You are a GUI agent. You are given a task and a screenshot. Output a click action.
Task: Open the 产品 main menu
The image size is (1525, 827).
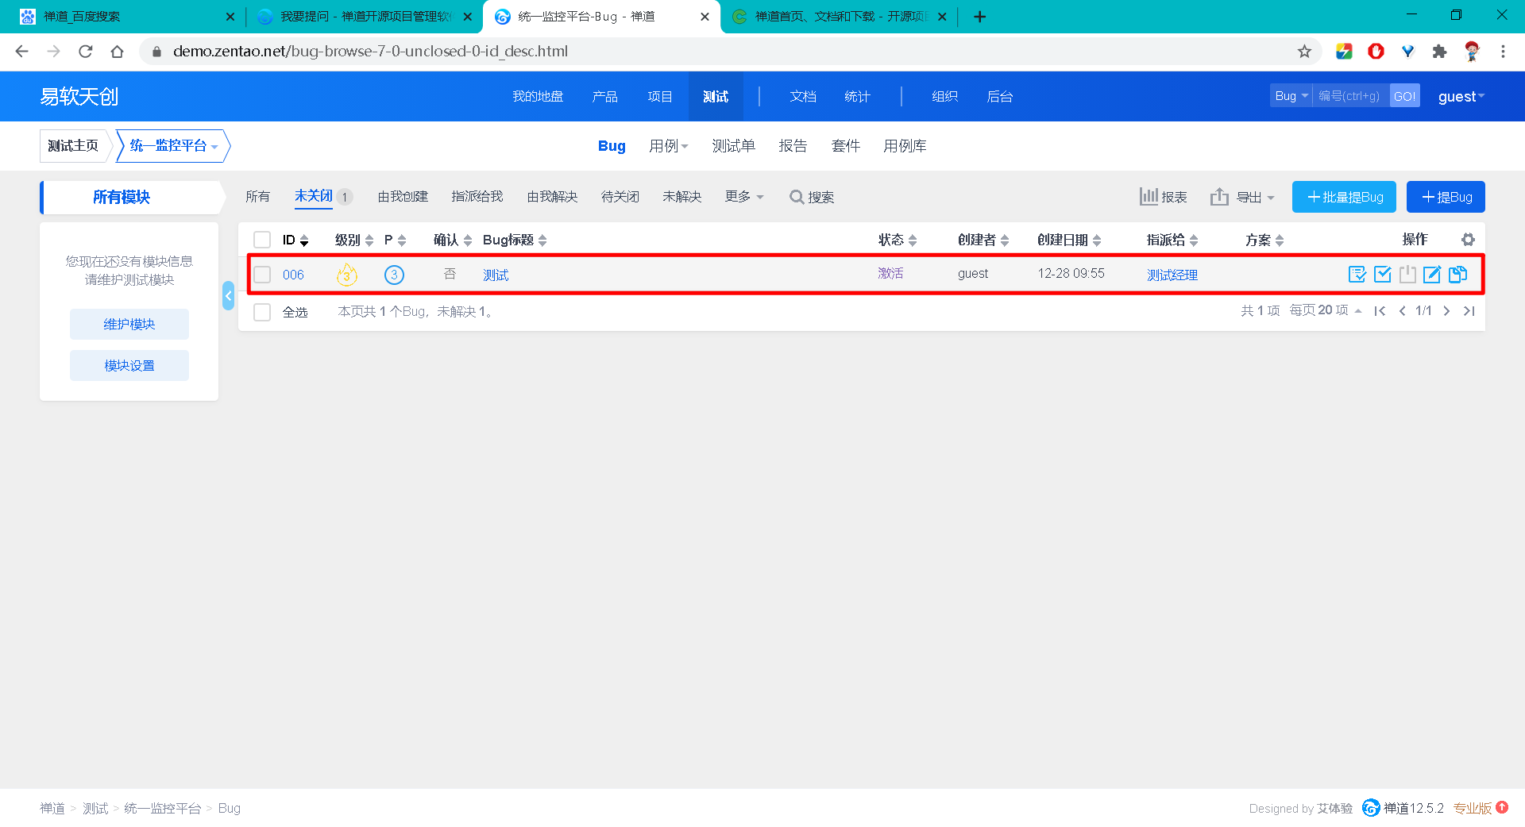pos(605,97)
